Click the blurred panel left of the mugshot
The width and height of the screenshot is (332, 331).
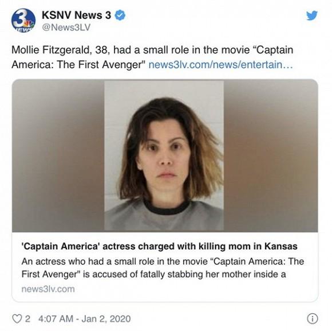58,155
